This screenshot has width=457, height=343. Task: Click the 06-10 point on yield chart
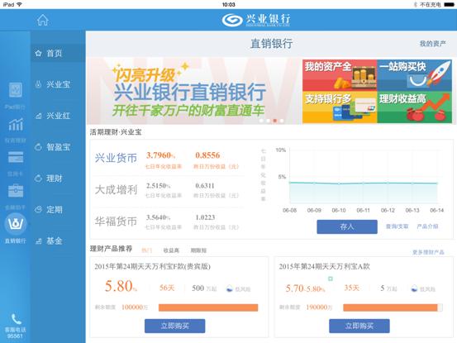click(339, 183)
